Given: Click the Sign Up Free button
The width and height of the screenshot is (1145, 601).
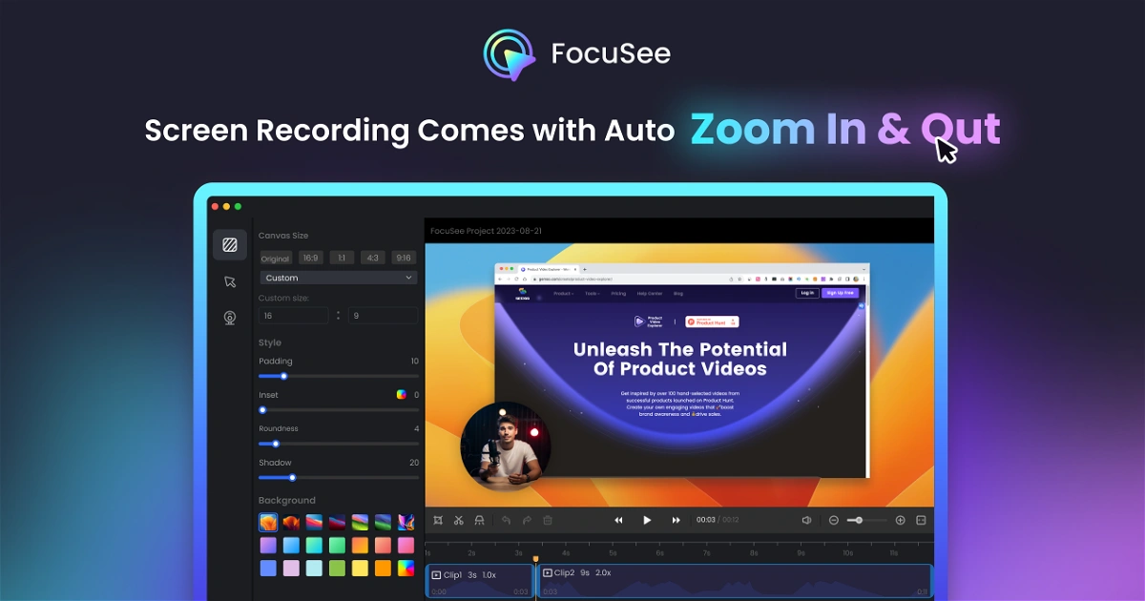Looking at the screenshot, I should pos(840,293).
